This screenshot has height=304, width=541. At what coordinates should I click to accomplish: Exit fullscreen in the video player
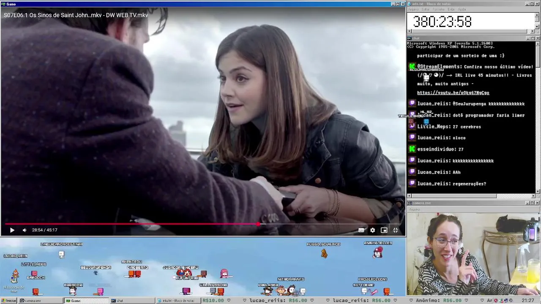[x=396, y=230]
